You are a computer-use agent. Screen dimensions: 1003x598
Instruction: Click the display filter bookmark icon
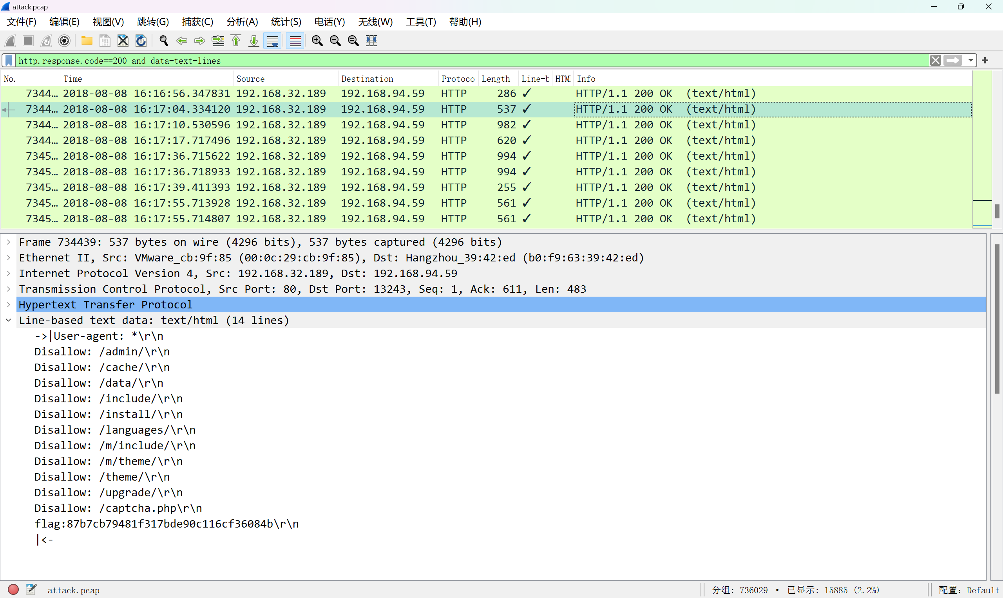[9, 60]
